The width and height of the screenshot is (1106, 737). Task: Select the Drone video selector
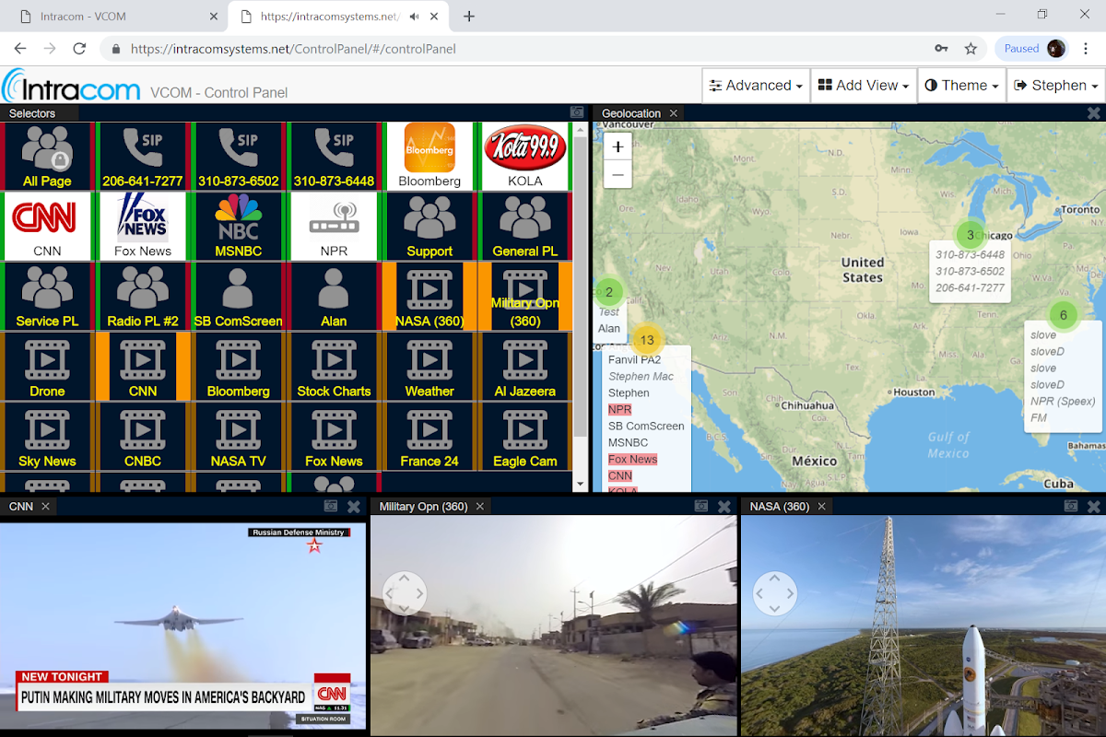click(x=47, y=367)
